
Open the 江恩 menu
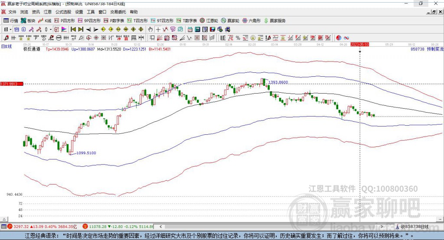click(x=48, y=12)
